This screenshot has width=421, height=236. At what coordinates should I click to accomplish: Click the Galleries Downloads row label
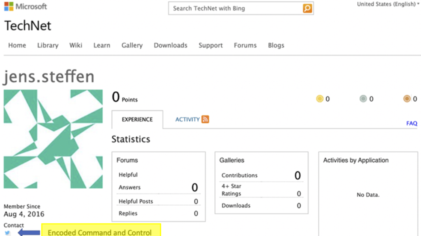[x=236, y=205]
